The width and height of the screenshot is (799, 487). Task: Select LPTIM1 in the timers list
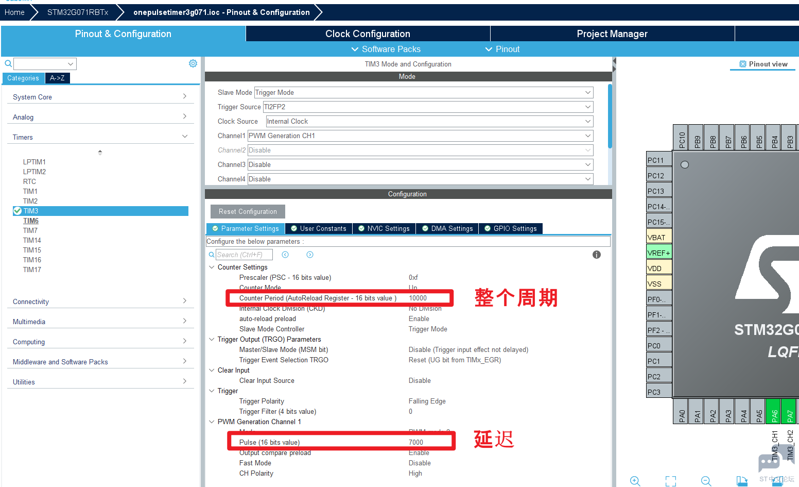pos(34,162)
